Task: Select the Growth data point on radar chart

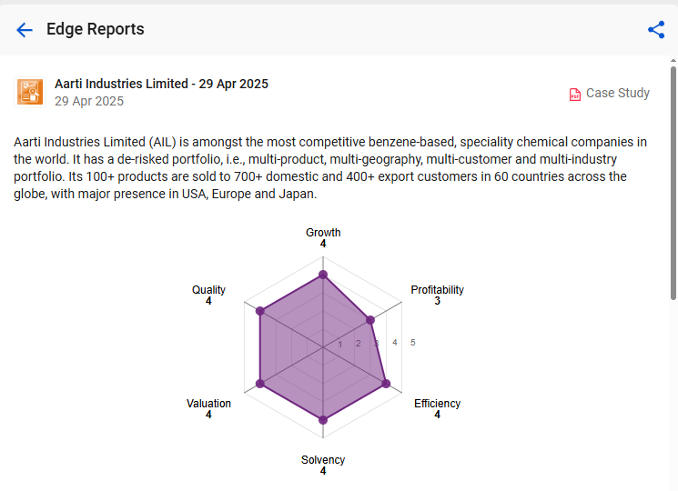Action: click(x=323, y=275)
